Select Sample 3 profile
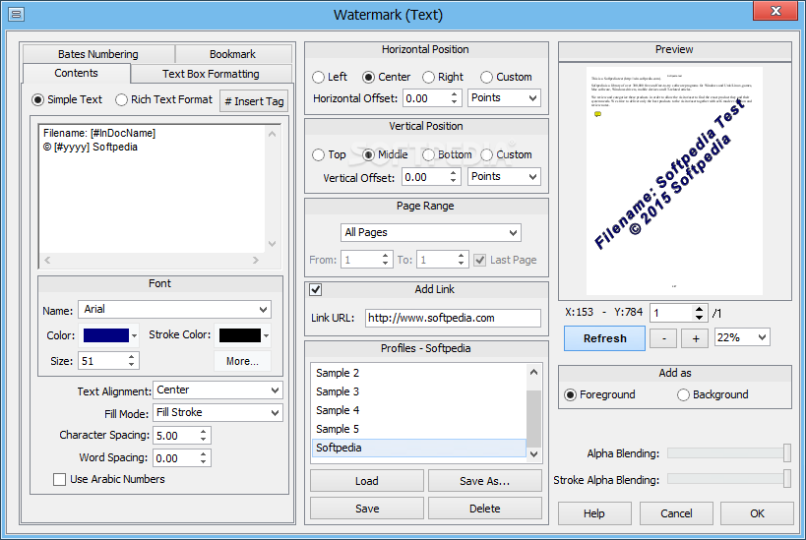806x540 pixels. (418, 391)
